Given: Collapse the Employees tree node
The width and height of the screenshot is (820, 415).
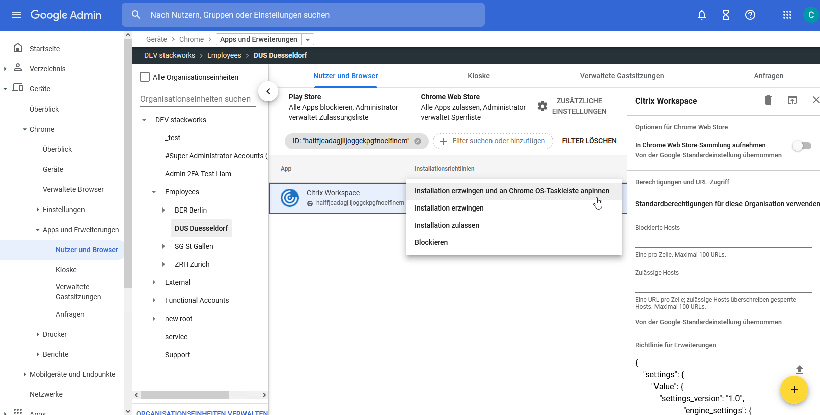Looking at the screenshot, I should click(154, 192).
